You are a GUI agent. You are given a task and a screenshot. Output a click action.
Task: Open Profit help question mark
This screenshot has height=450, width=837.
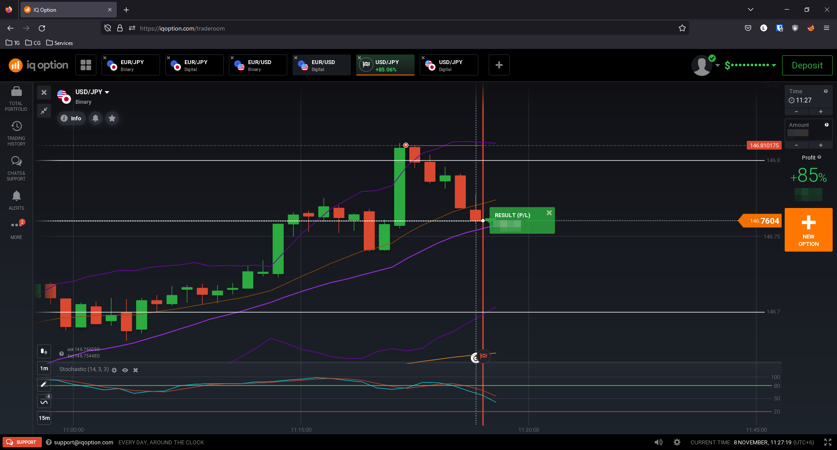819,157
